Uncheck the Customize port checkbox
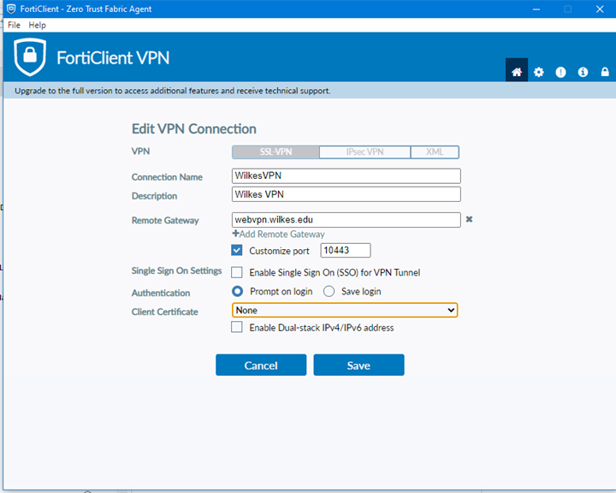The image size is (616, 493). tap(237, 251)
